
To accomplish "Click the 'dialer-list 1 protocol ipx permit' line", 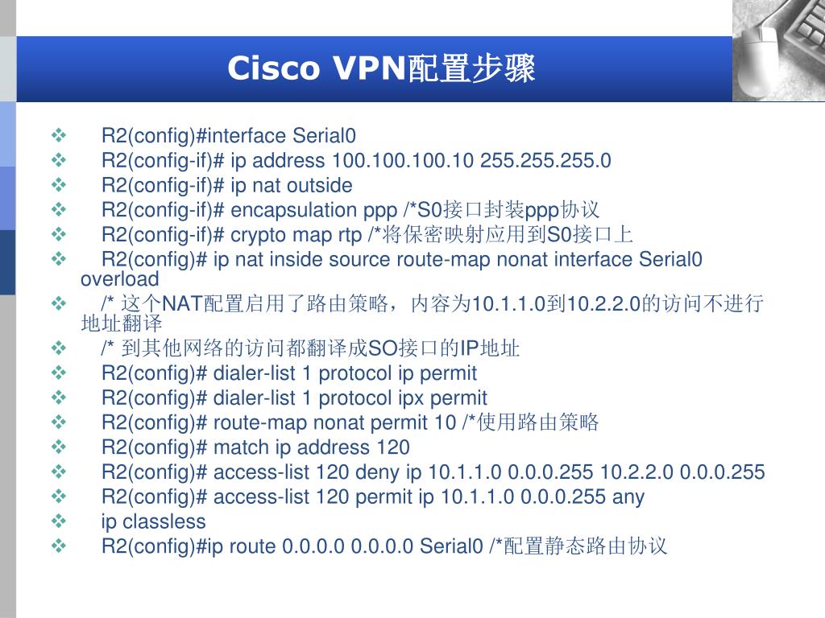I will (294, 398).
